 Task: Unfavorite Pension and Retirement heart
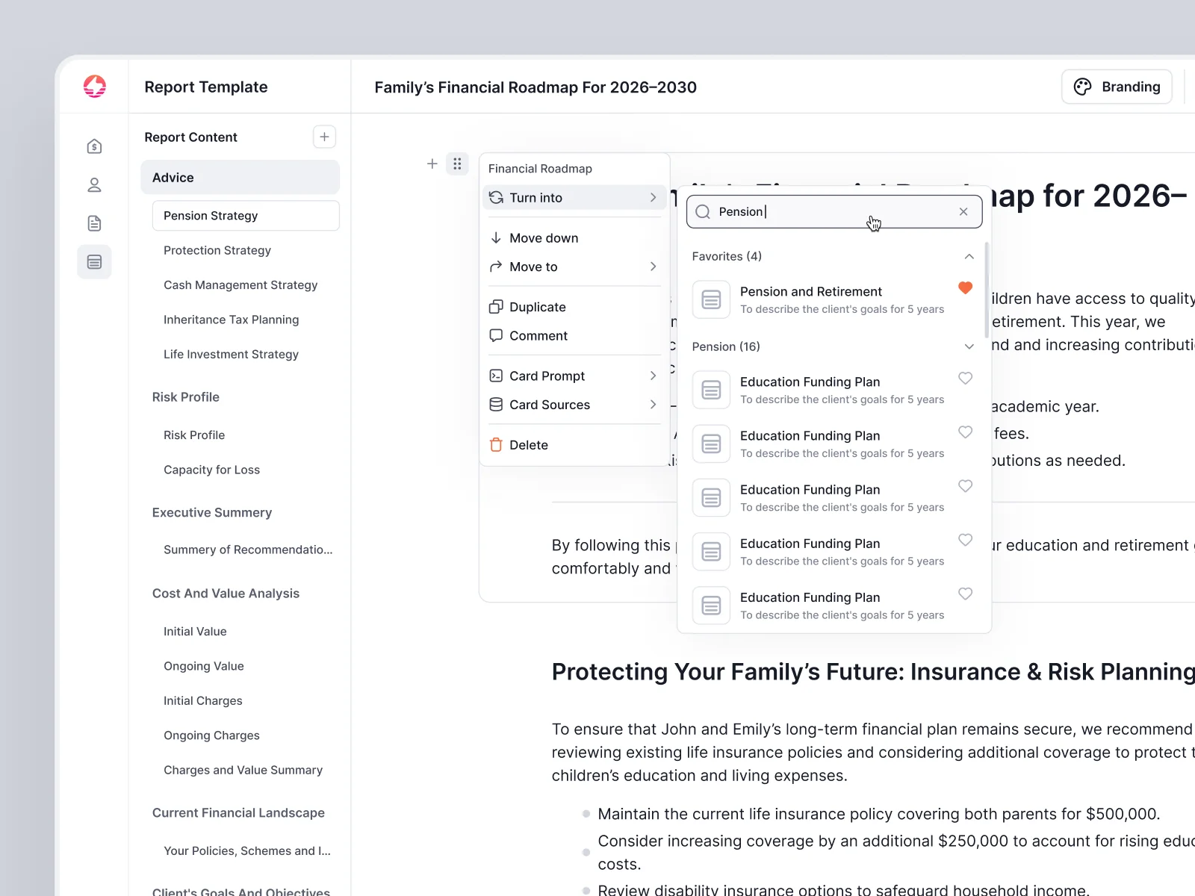pos(965,288)
